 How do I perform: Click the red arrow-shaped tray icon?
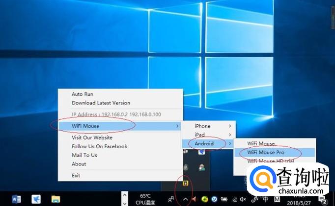pos(194,199)
